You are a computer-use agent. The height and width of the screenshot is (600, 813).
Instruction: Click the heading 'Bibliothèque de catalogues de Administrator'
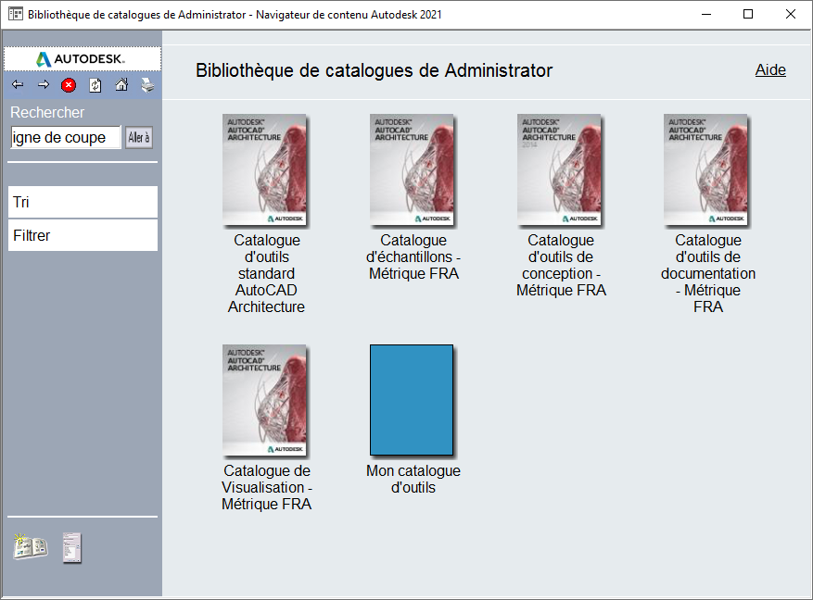click(x=374, y=70)
